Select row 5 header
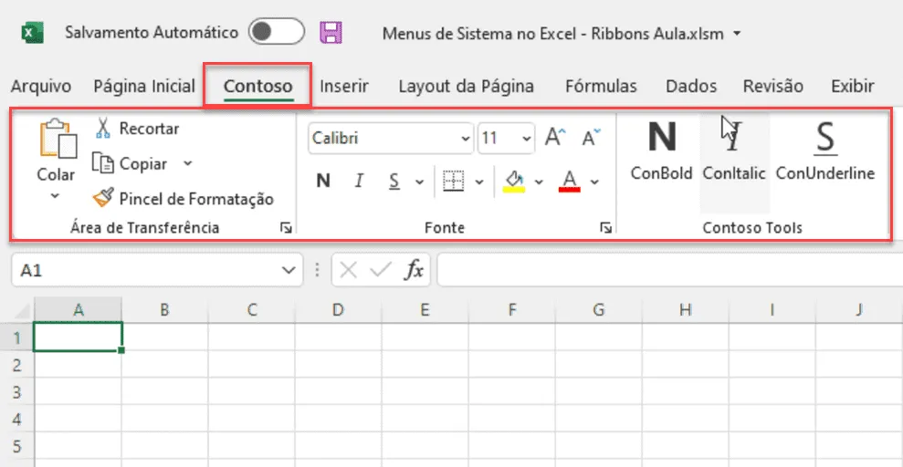This screenshot has height=467, width=903. point(17,447)
